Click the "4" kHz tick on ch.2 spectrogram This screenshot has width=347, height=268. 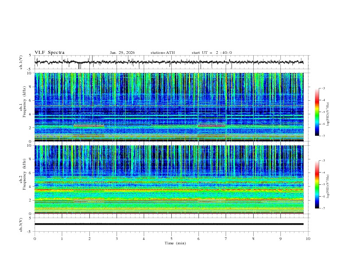[x=31, y=187]
